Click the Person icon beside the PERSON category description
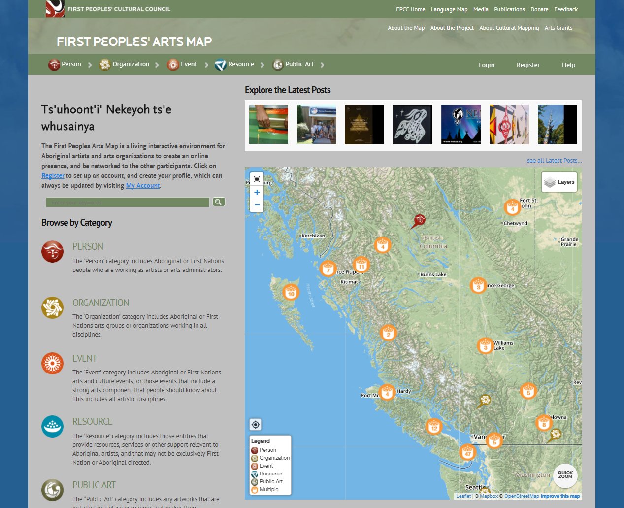The height and width of the screenshot is (508, 624). click(x=52, y=251)
